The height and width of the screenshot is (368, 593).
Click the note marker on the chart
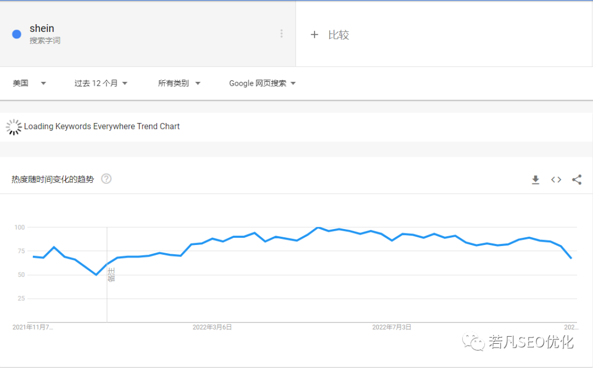point(111,274)
